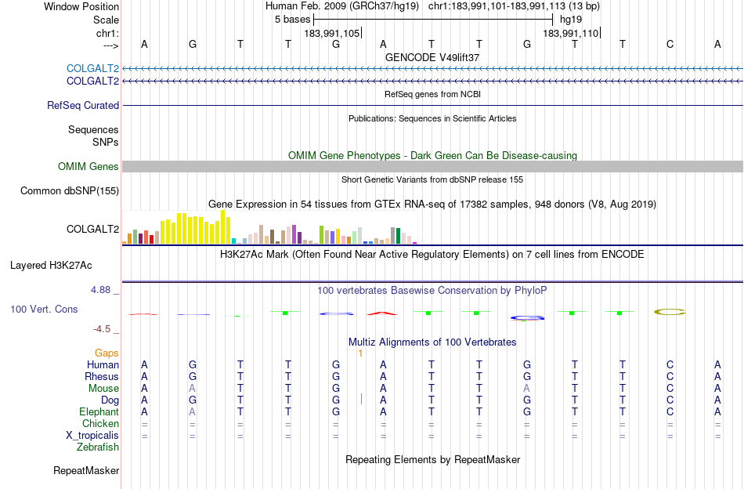This screenshot has width=744, height=489.
Task: Click the reverse-strand arrow label before the bases
Action: pyautogui.click(x=110, y=45)
